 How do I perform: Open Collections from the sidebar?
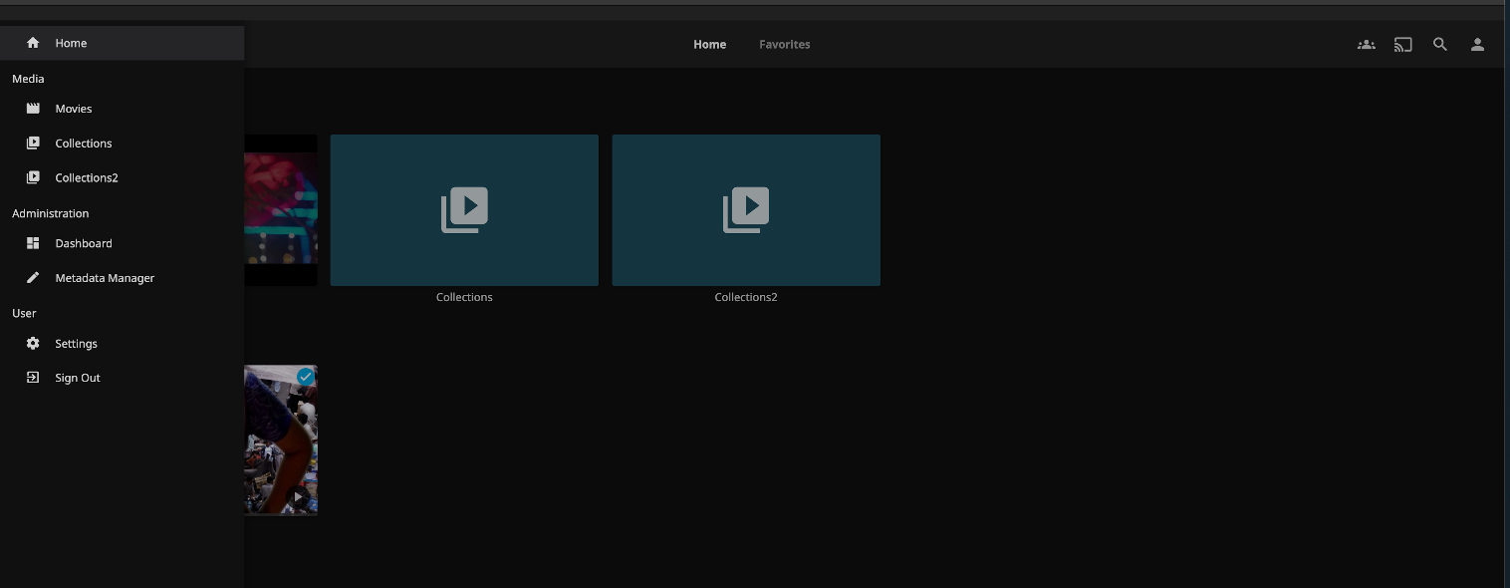122,144
